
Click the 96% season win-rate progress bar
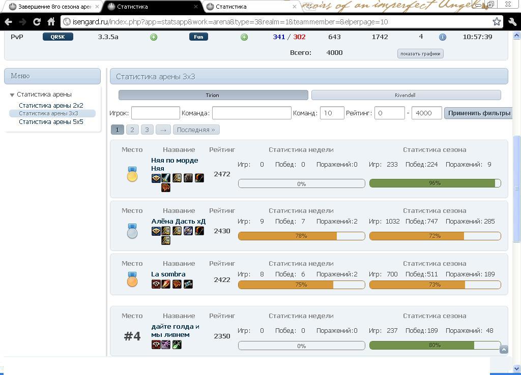pos(435,183)
